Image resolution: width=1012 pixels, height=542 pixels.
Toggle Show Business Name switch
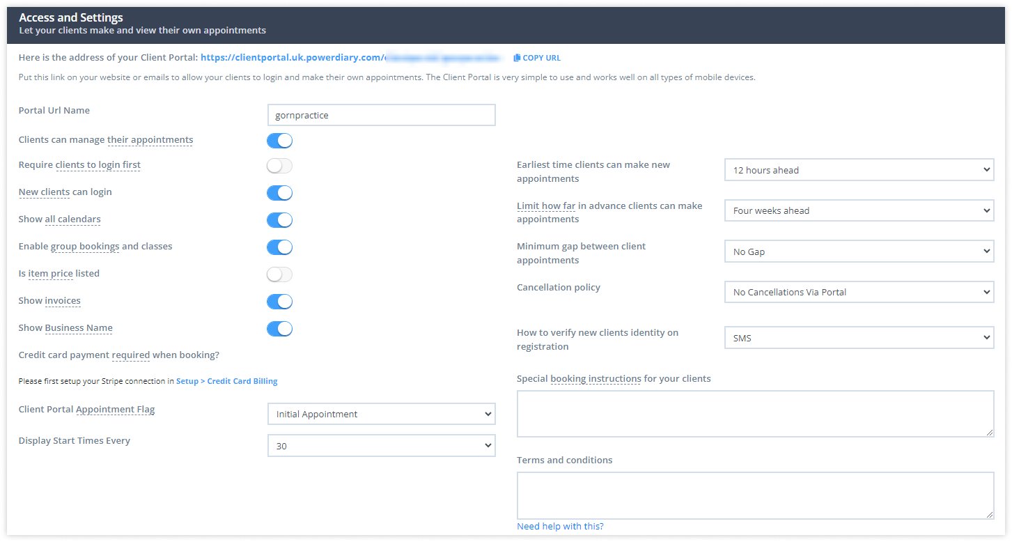pos(279,329)
